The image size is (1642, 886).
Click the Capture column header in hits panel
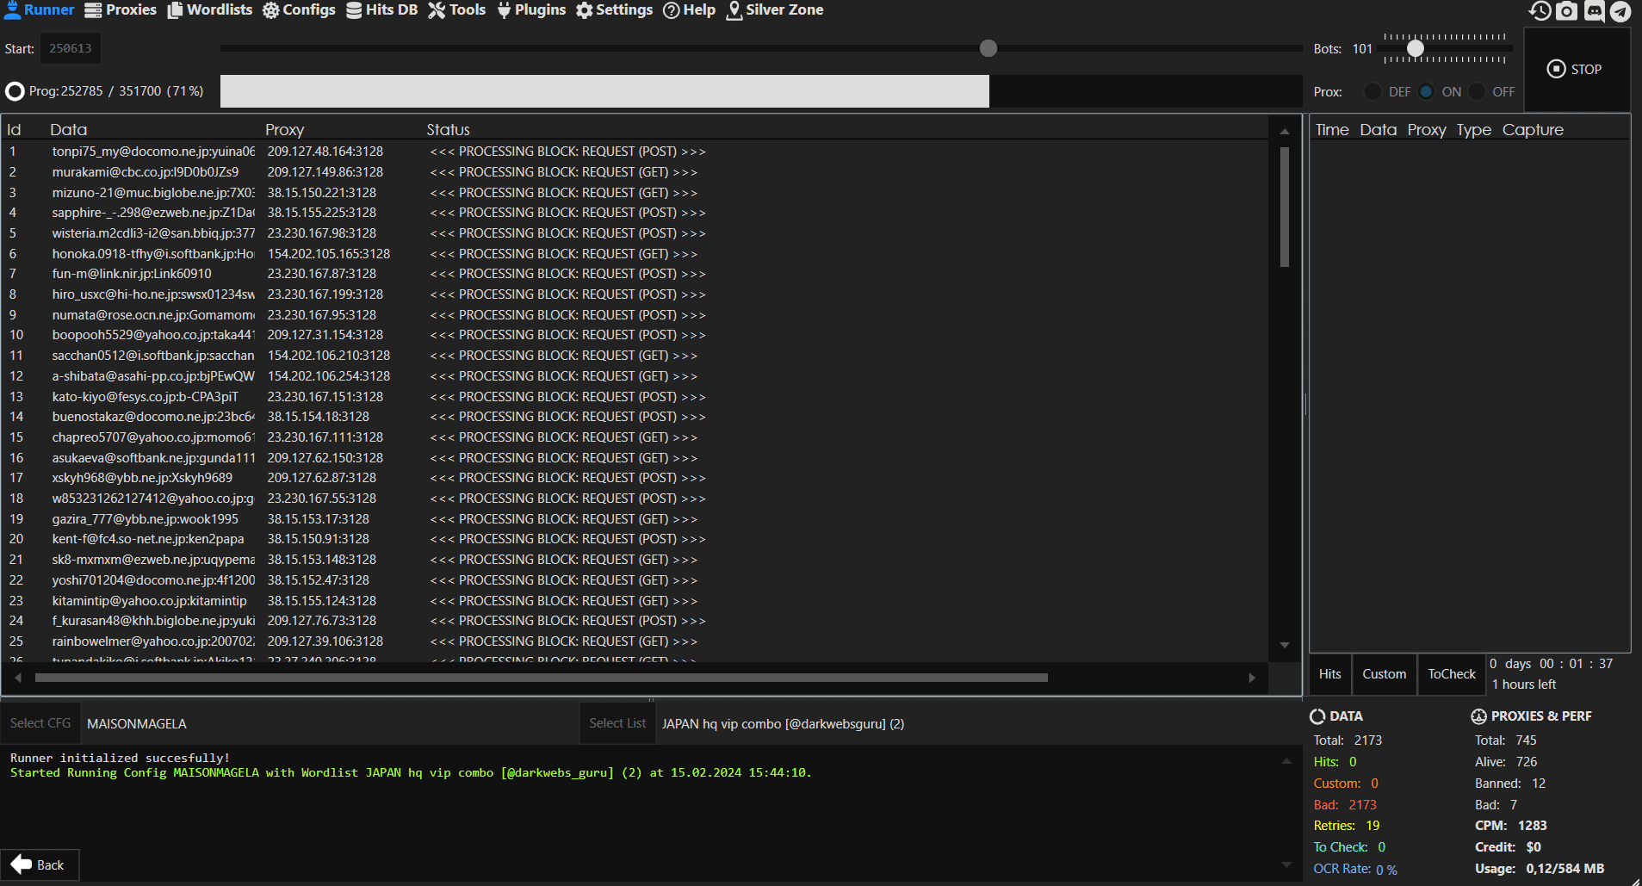tap(1533, 130)
